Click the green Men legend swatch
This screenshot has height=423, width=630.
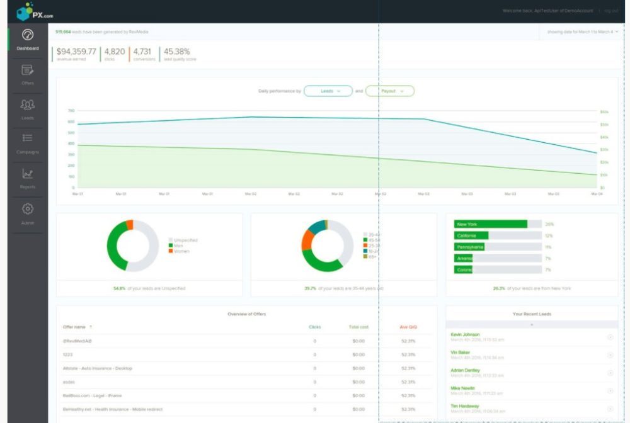click(170, 245)
